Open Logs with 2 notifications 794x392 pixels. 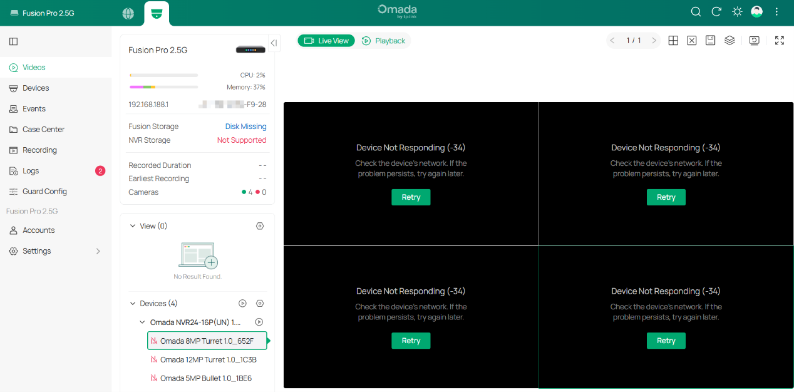pyautogui.click(x=56, y=170)
